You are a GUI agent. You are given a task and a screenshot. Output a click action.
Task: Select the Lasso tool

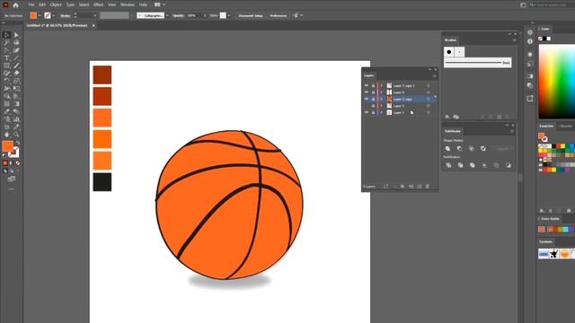pyautogui.click(x=16, y=42)
